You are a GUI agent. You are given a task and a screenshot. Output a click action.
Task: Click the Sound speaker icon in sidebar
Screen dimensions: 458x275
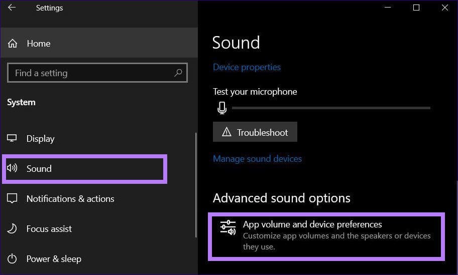pyautogui.click(x=12, y=168)
